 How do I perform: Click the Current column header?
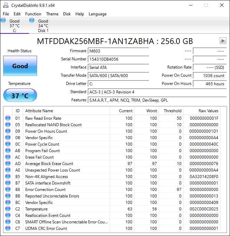(x=122, y=111)
